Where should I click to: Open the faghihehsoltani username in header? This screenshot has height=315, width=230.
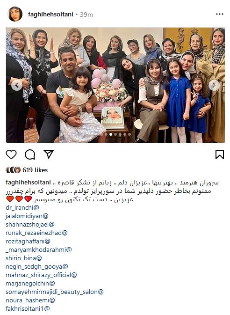50,14
